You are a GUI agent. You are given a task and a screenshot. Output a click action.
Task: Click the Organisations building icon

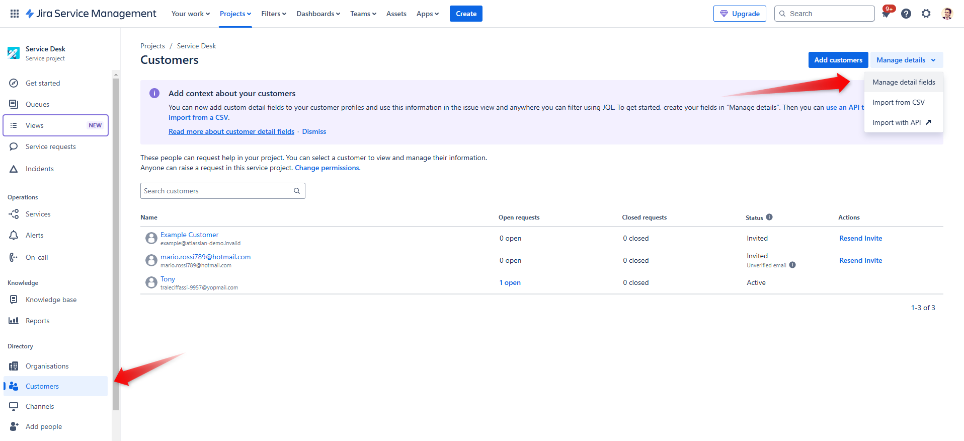tap(14, 366)
